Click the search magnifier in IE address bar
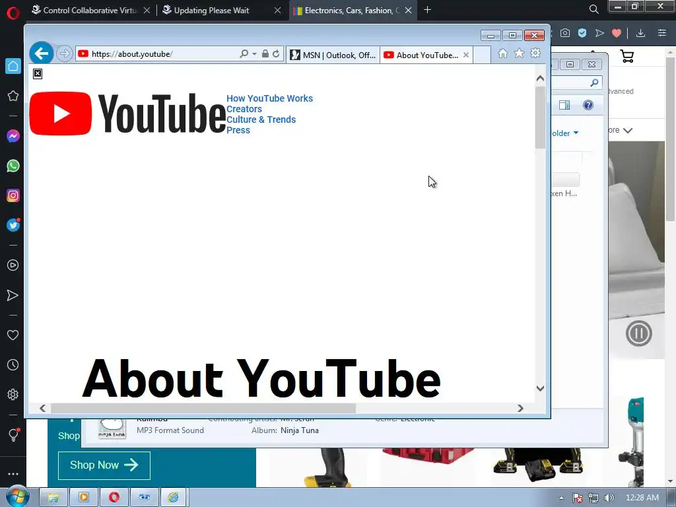The height and width of the screenshot is (507, 676). coord(244,54)
